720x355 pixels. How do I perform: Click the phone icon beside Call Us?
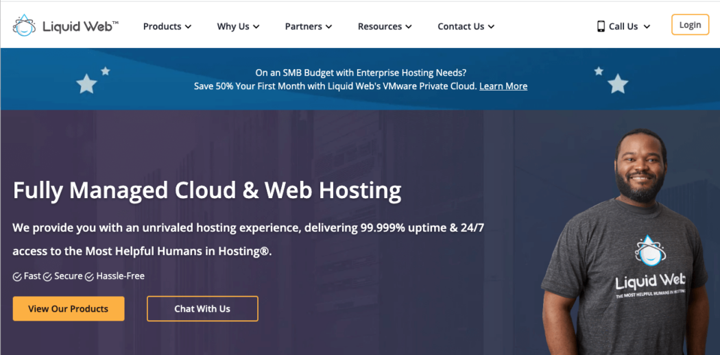(601, 26)
